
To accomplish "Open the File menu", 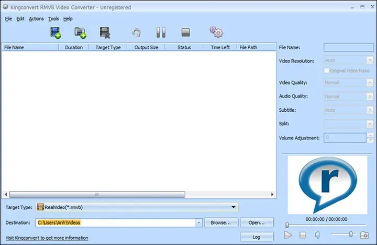I will 8,19.
